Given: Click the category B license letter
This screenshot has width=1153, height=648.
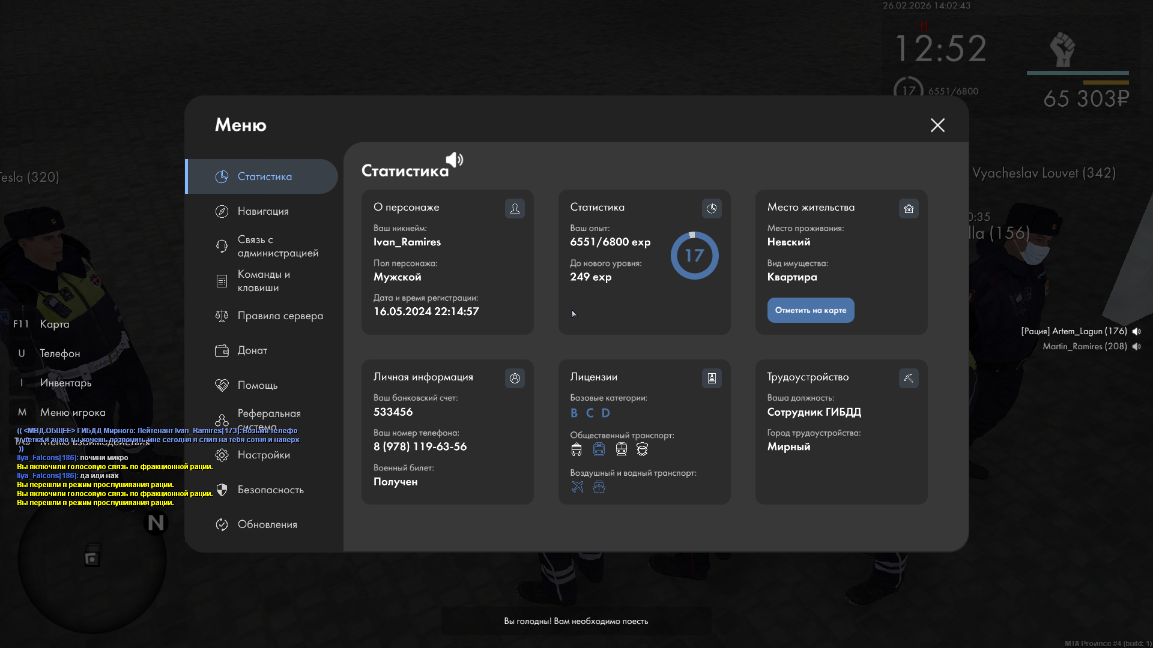Looking at the screenshot, I should (x=574, y=413).
